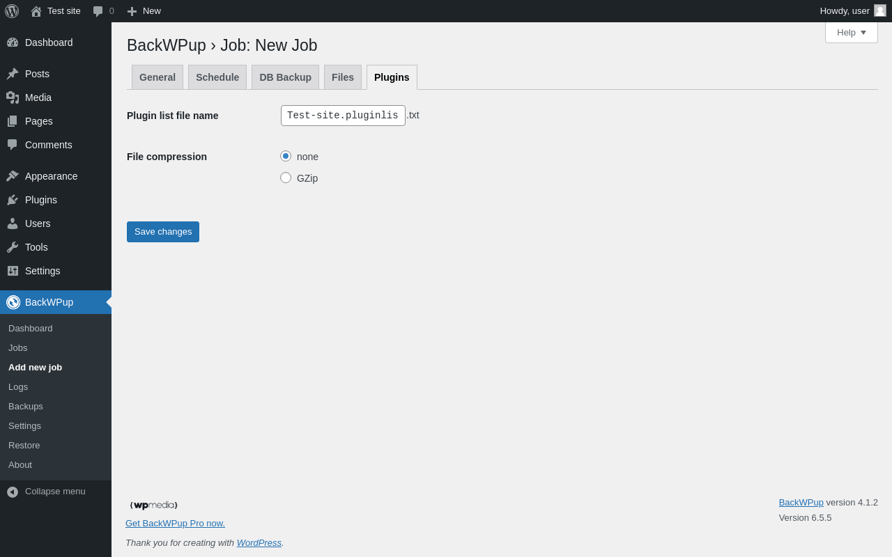
Task: Click the Appearance paintbrush icon
Action: pyautogui.click(x=13, y=176)
